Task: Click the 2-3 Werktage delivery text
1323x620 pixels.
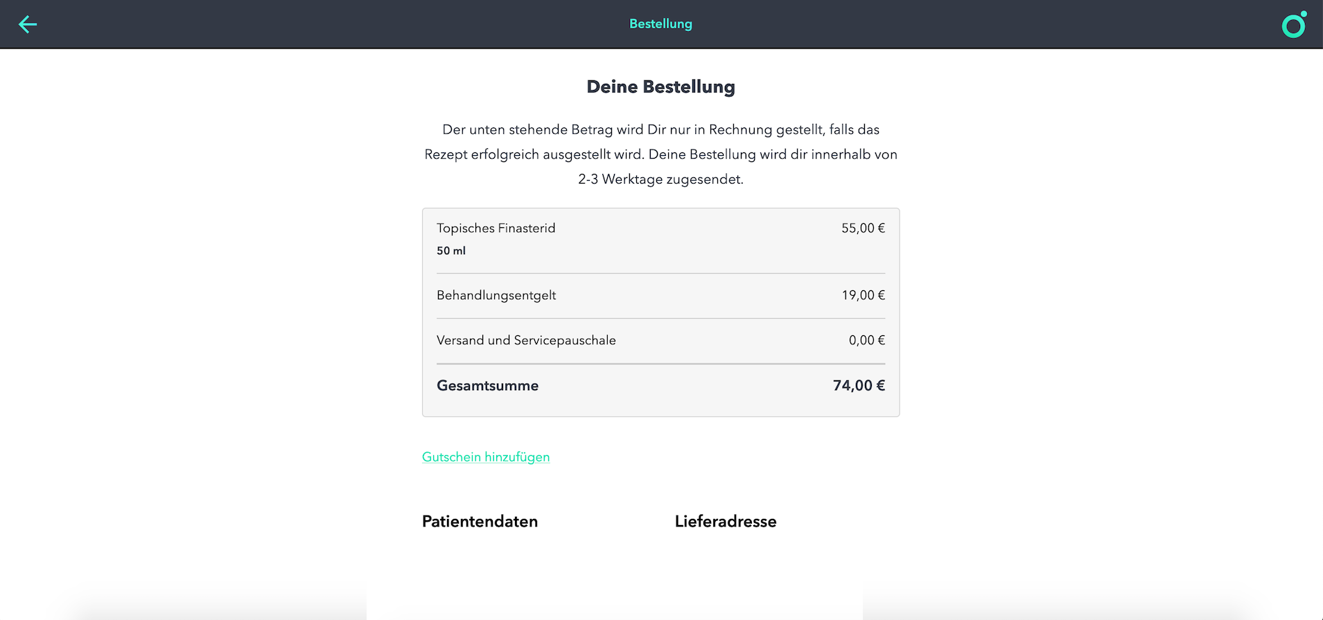Action: 660,179
